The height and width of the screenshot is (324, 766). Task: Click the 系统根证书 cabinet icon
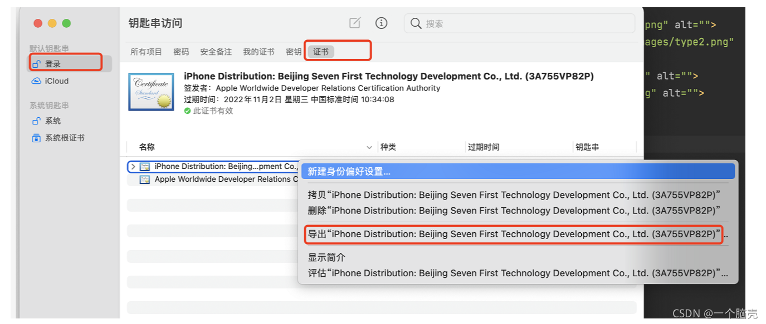(x=37, y=138)
